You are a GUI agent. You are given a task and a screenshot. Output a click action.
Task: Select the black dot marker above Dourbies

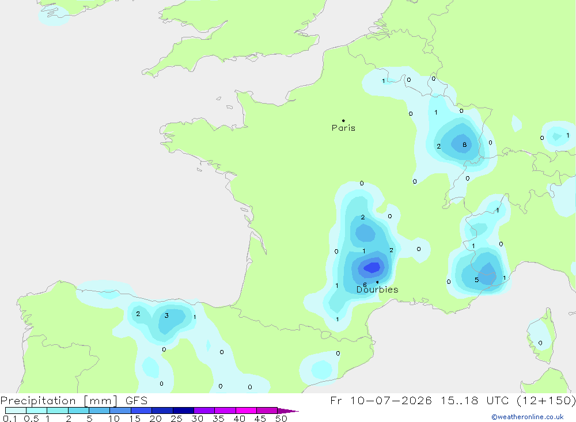pyautogui.click(x=377, y=282)
